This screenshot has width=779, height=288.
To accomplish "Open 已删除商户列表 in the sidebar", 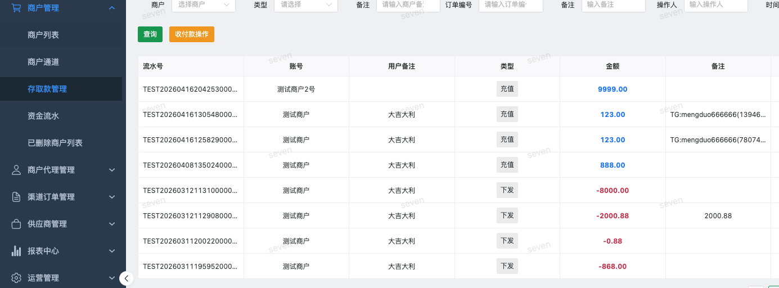I will click(x=55, y=143).
